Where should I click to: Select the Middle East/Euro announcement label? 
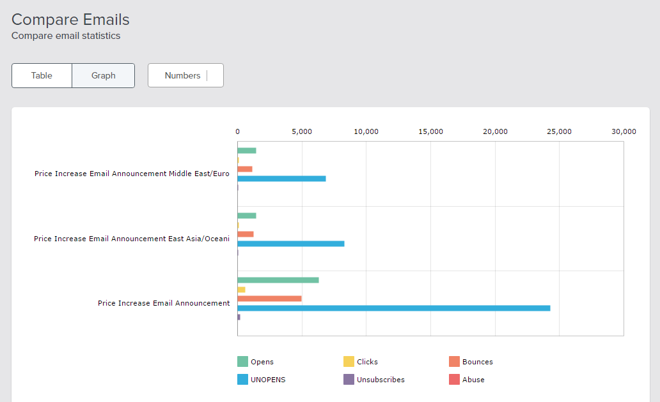[132, 174]
